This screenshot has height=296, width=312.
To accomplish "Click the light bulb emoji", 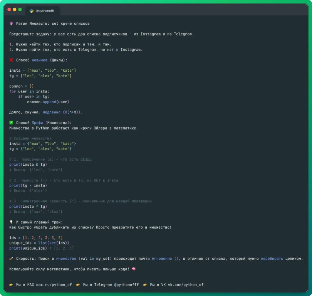I will [x=12, y=222].
